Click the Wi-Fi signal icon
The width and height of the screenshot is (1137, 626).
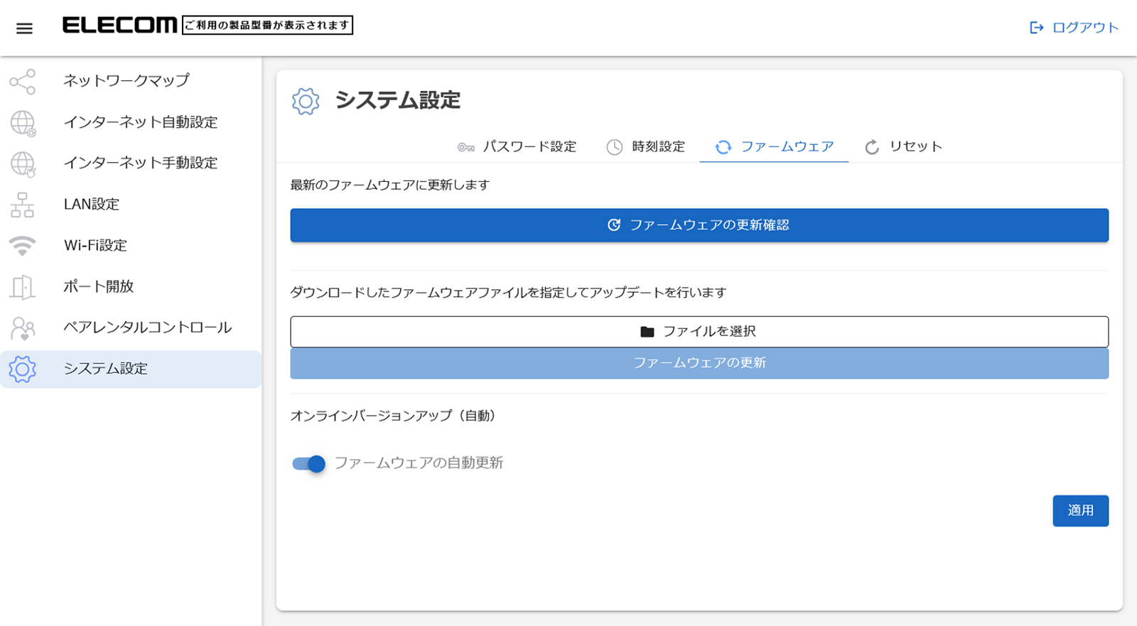coord(23,246)
